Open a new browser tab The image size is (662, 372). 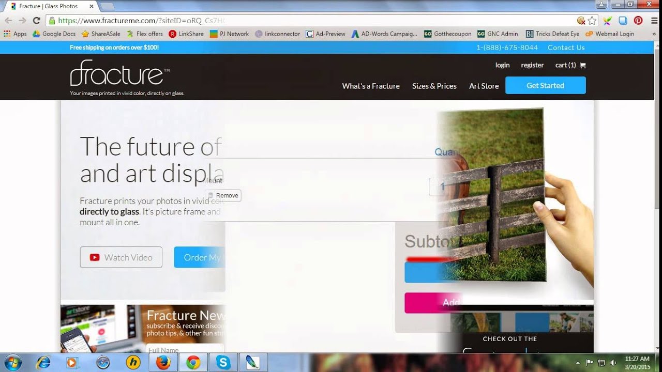(107, 7)
